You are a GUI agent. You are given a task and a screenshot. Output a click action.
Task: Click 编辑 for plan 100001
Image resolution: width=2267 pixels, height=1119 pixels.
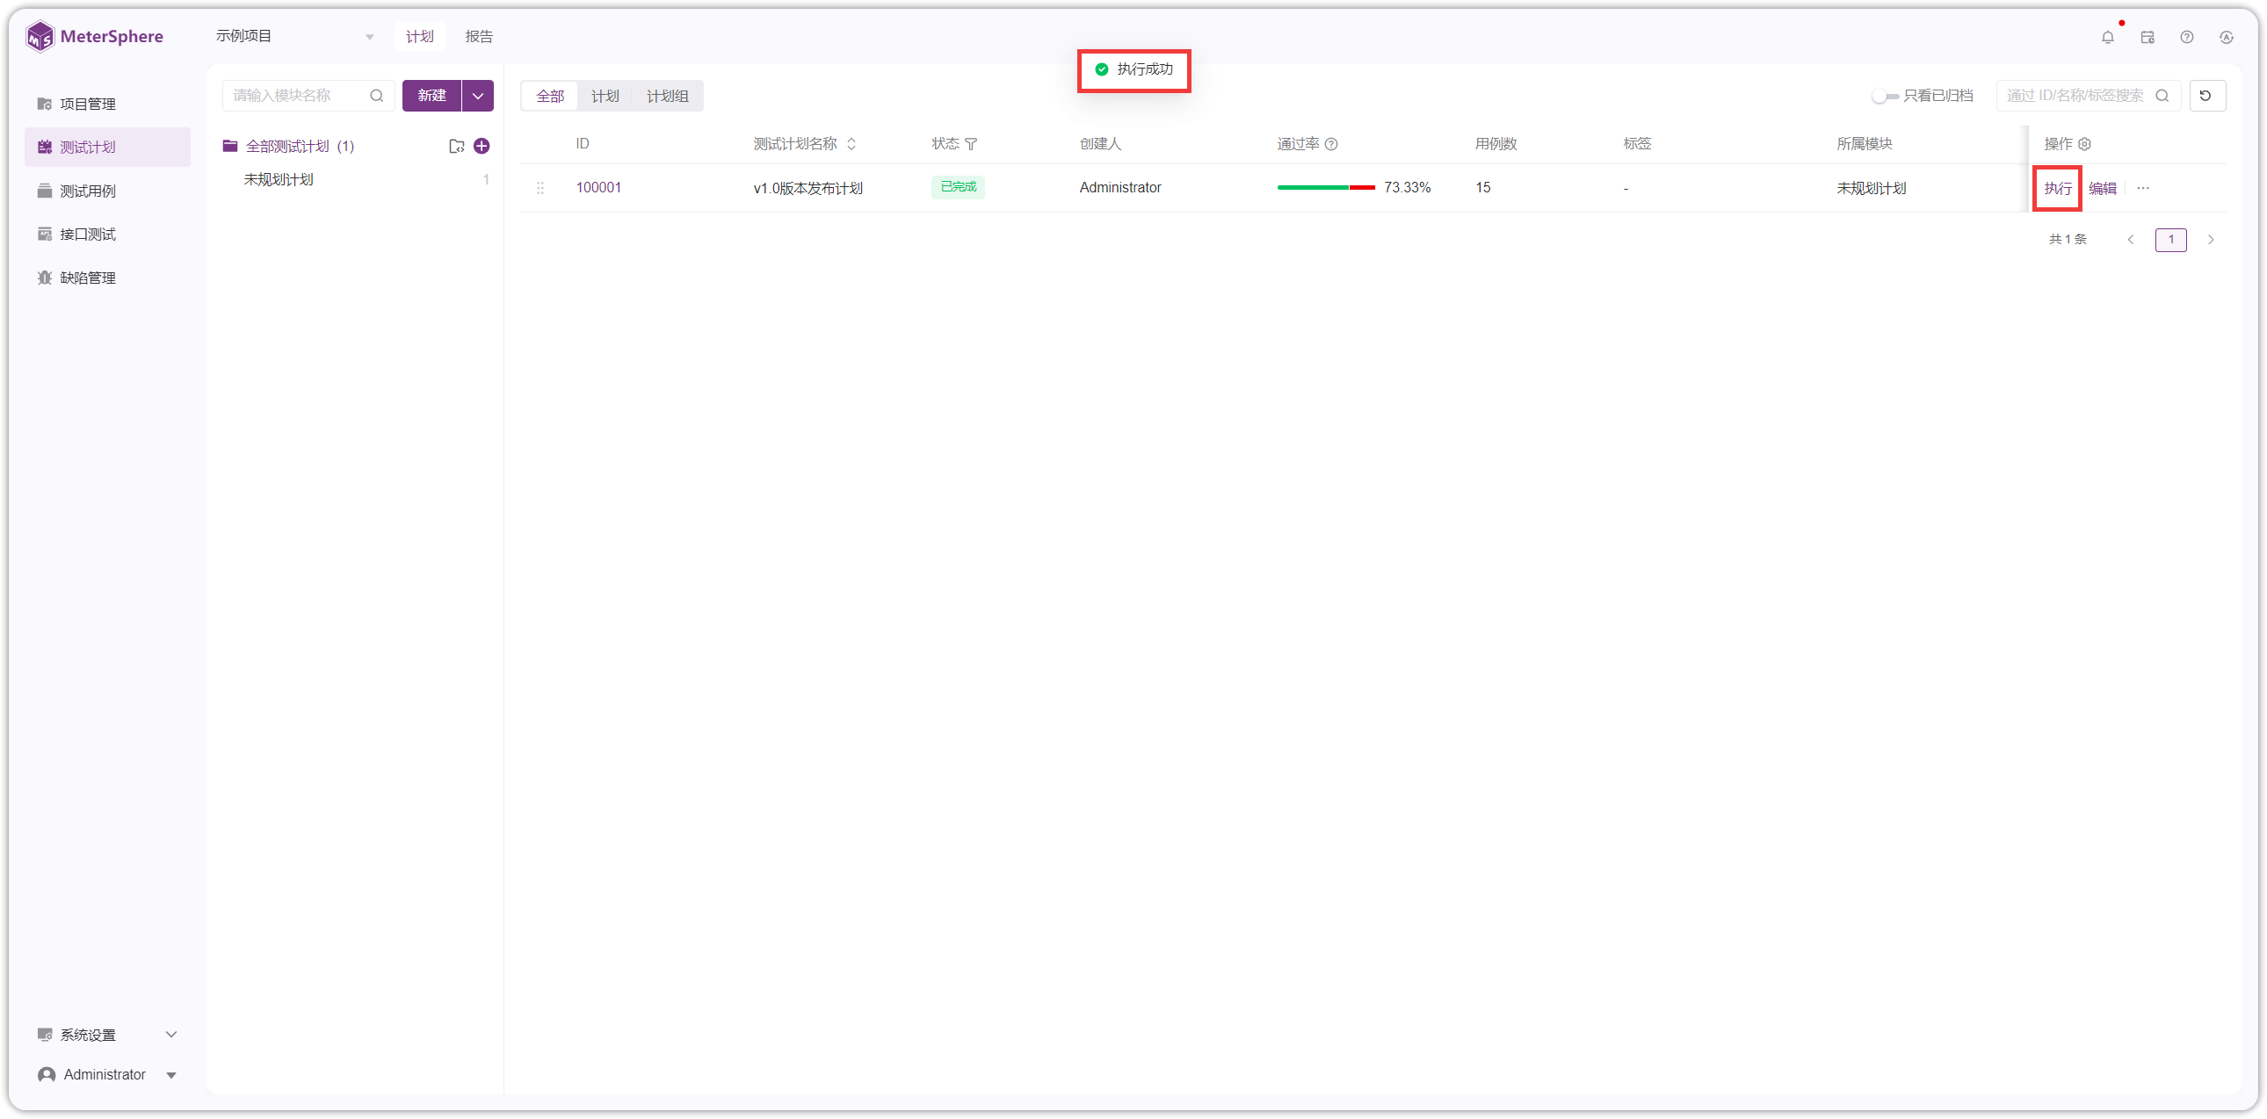(x=2103, y=187)
